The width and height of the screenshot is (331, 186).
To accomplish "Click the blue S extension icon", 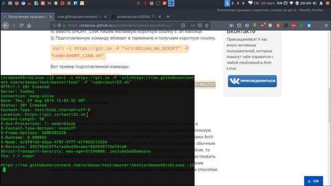I will click(309, 25).
